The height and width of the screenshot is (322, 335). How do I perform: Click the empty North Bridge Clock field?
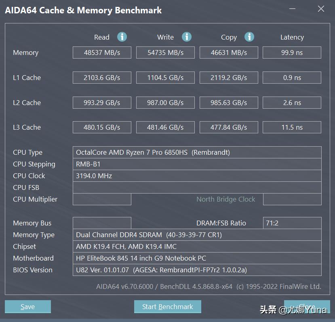[x=292, y=199]
